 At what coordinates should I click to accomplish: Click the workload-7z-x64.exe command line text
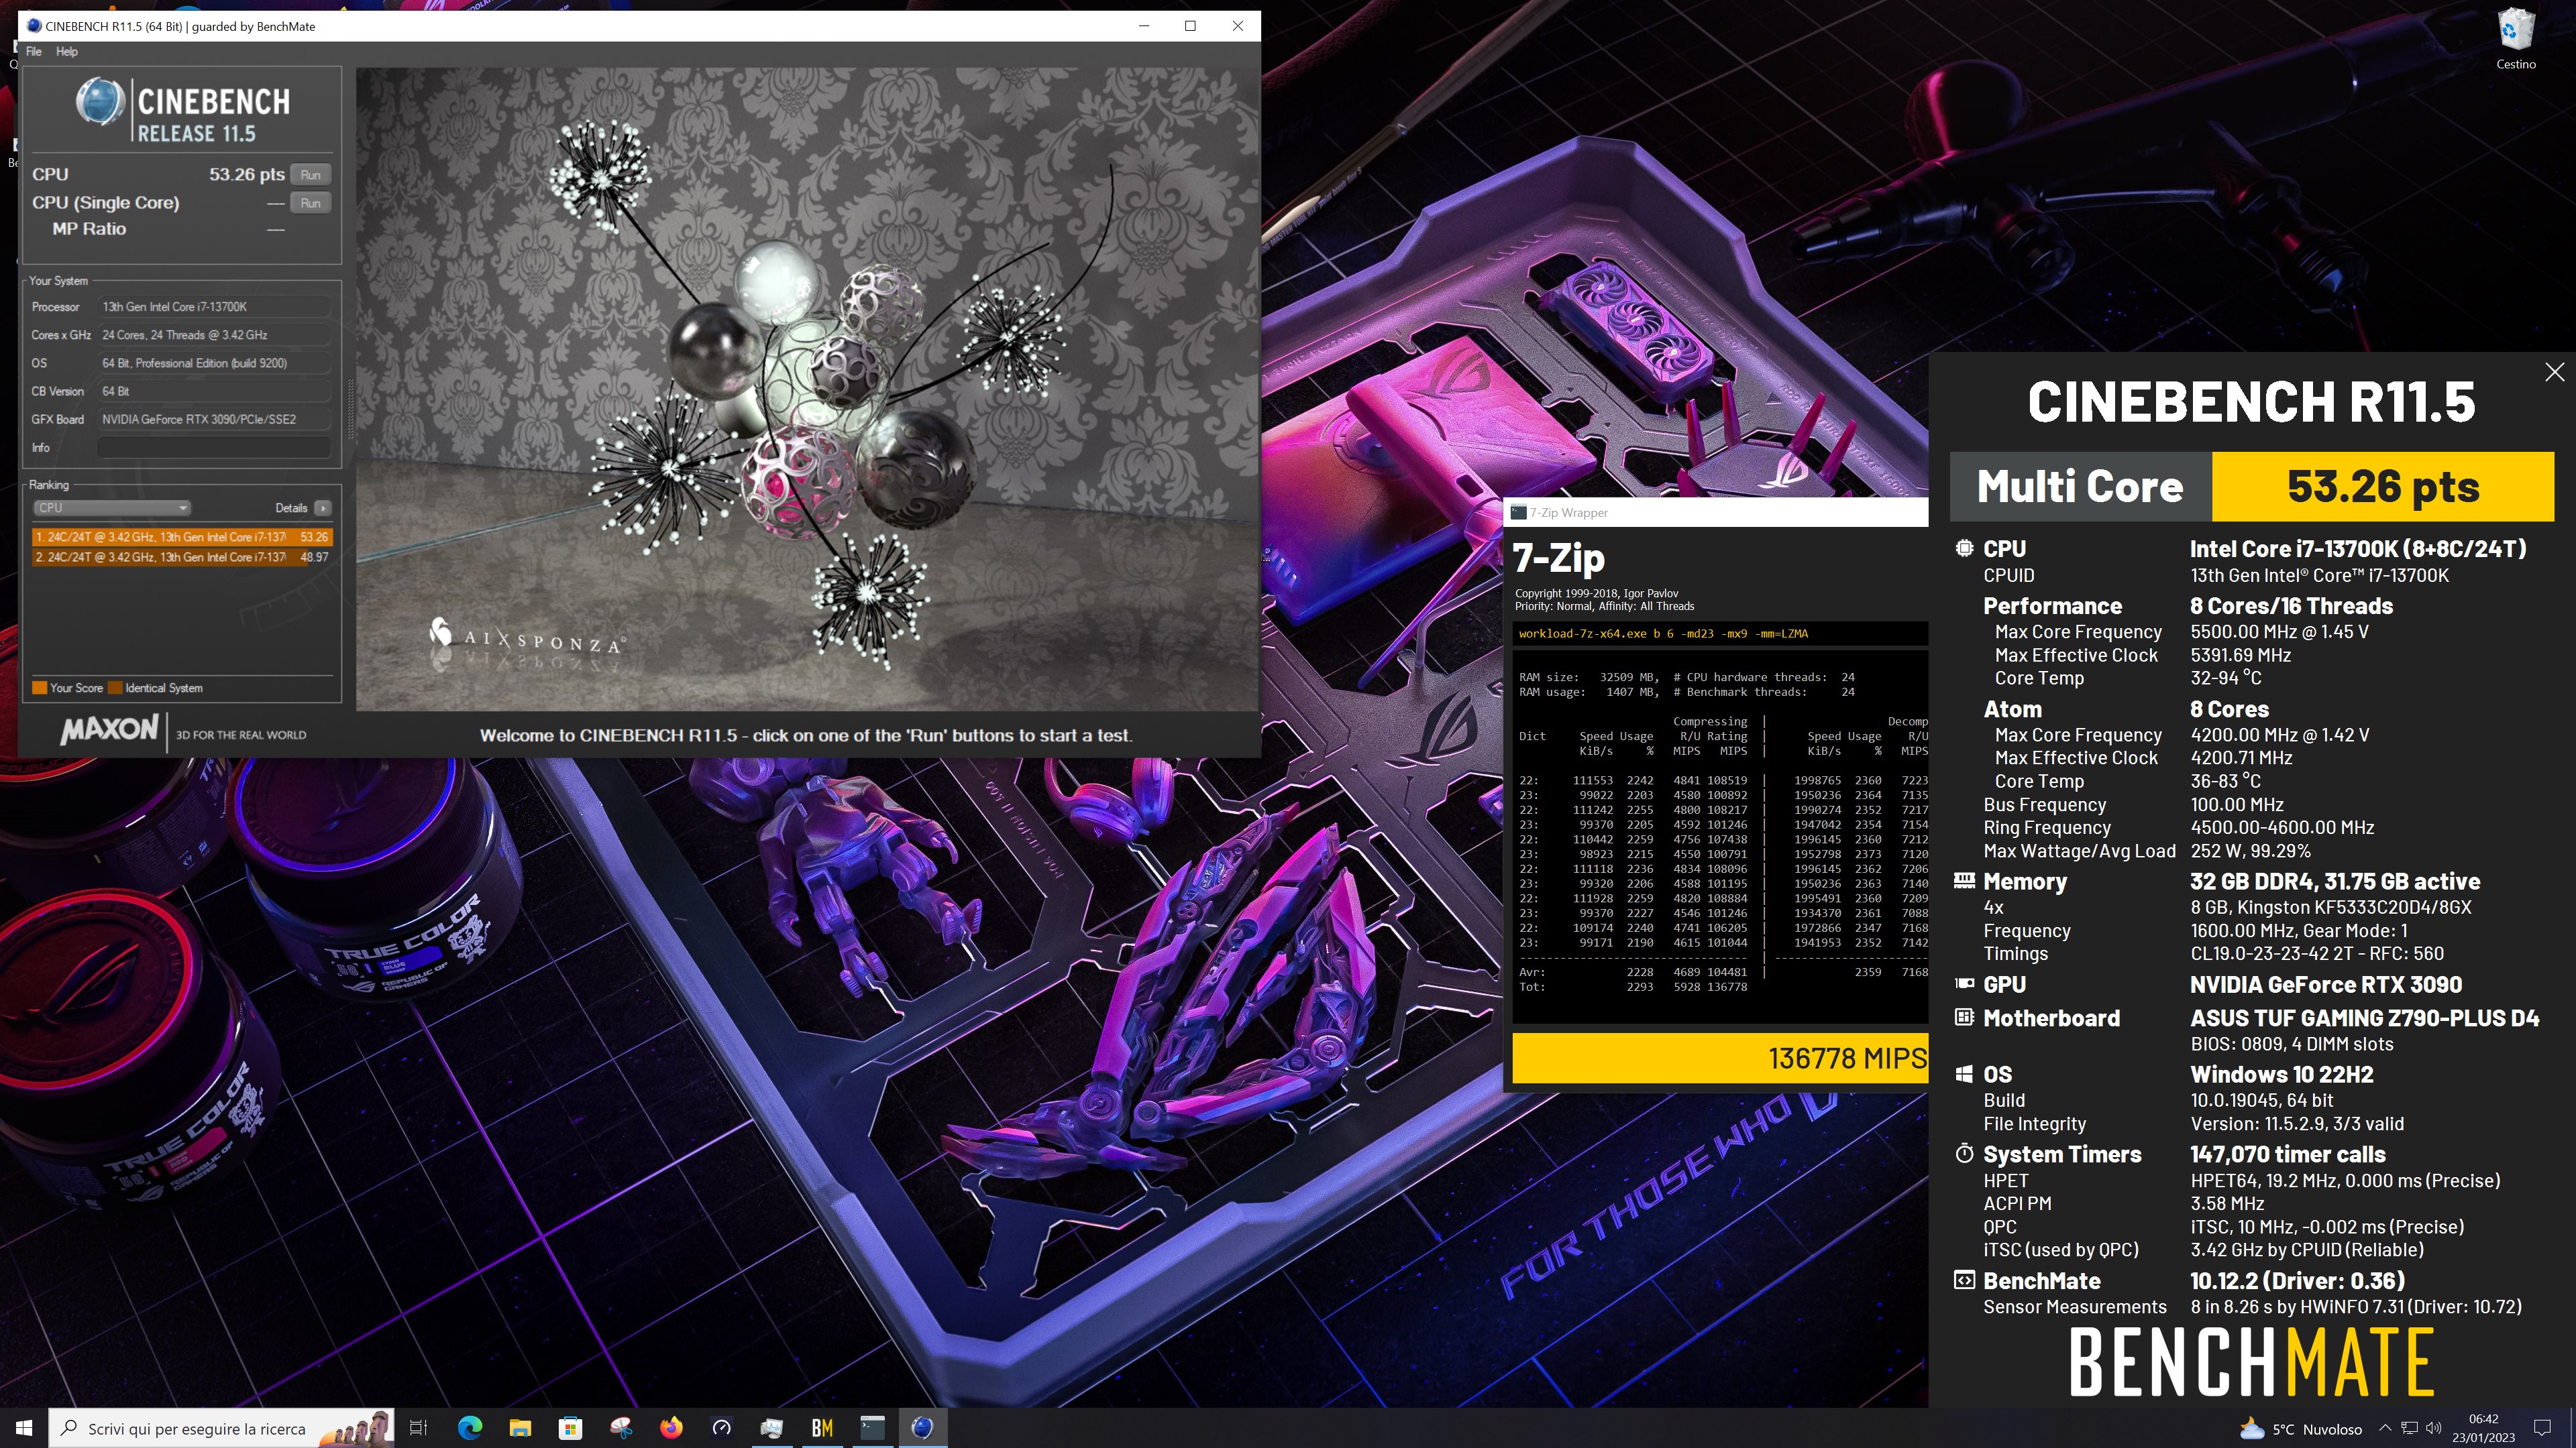tap(1662, 633)
